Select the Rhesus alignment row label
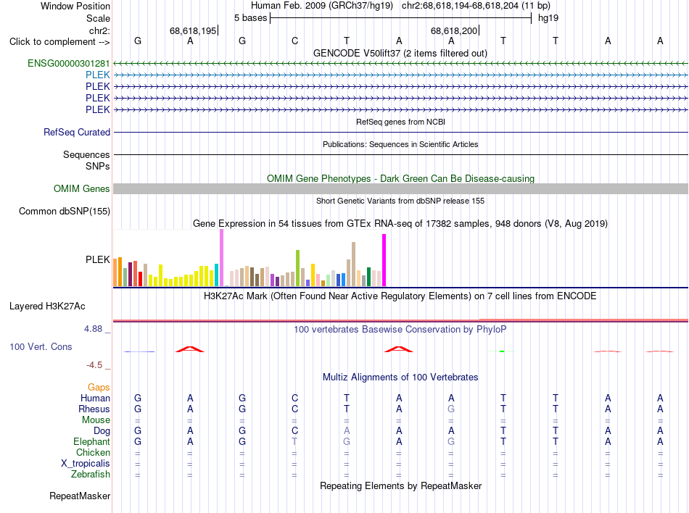The image size is (689, 513). (x=94, y=409)
